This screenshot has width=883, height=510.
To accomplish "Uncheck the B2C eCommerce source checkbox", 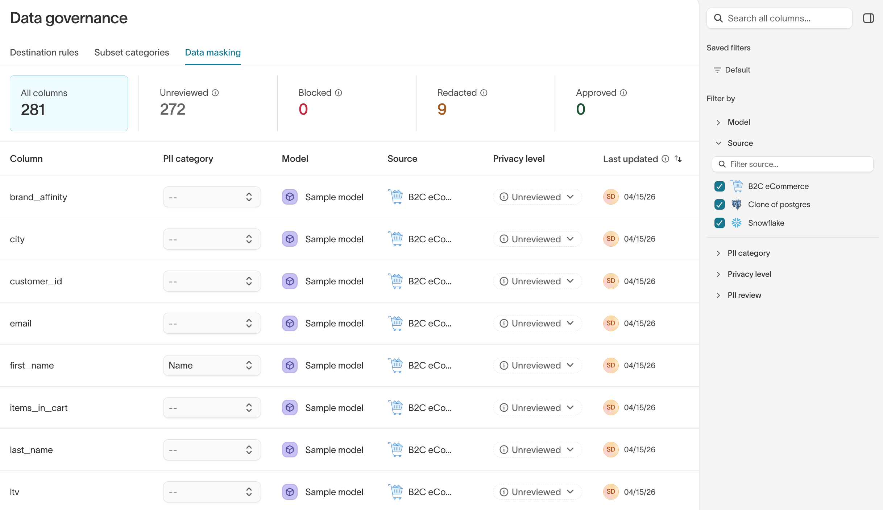I will [720, 186].
